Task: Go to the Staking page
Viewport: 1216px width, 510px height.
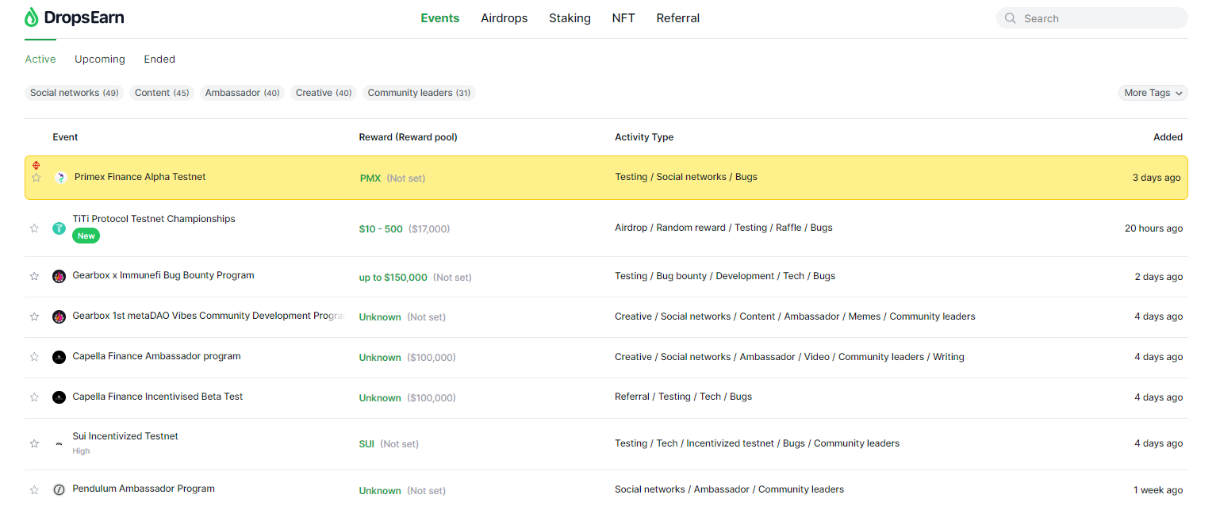Action: tap(570, 18)
